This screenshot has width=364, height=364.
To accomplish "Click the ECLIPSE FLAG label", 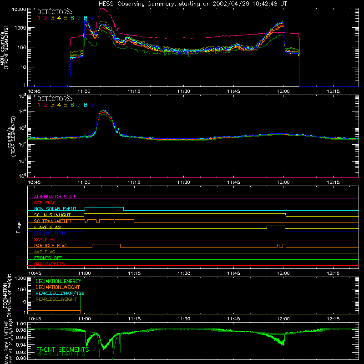I will tap(50, 233).
